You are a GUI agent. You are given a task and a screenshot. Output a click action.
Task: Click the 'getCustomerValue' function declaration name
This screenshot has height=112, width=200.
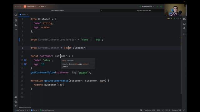click(x=56, y=81)
